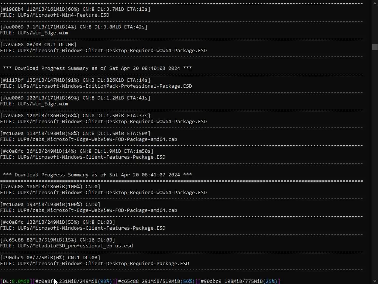
Task: Click the terminal scrollbar thumb
Action: tap(375, 47)
